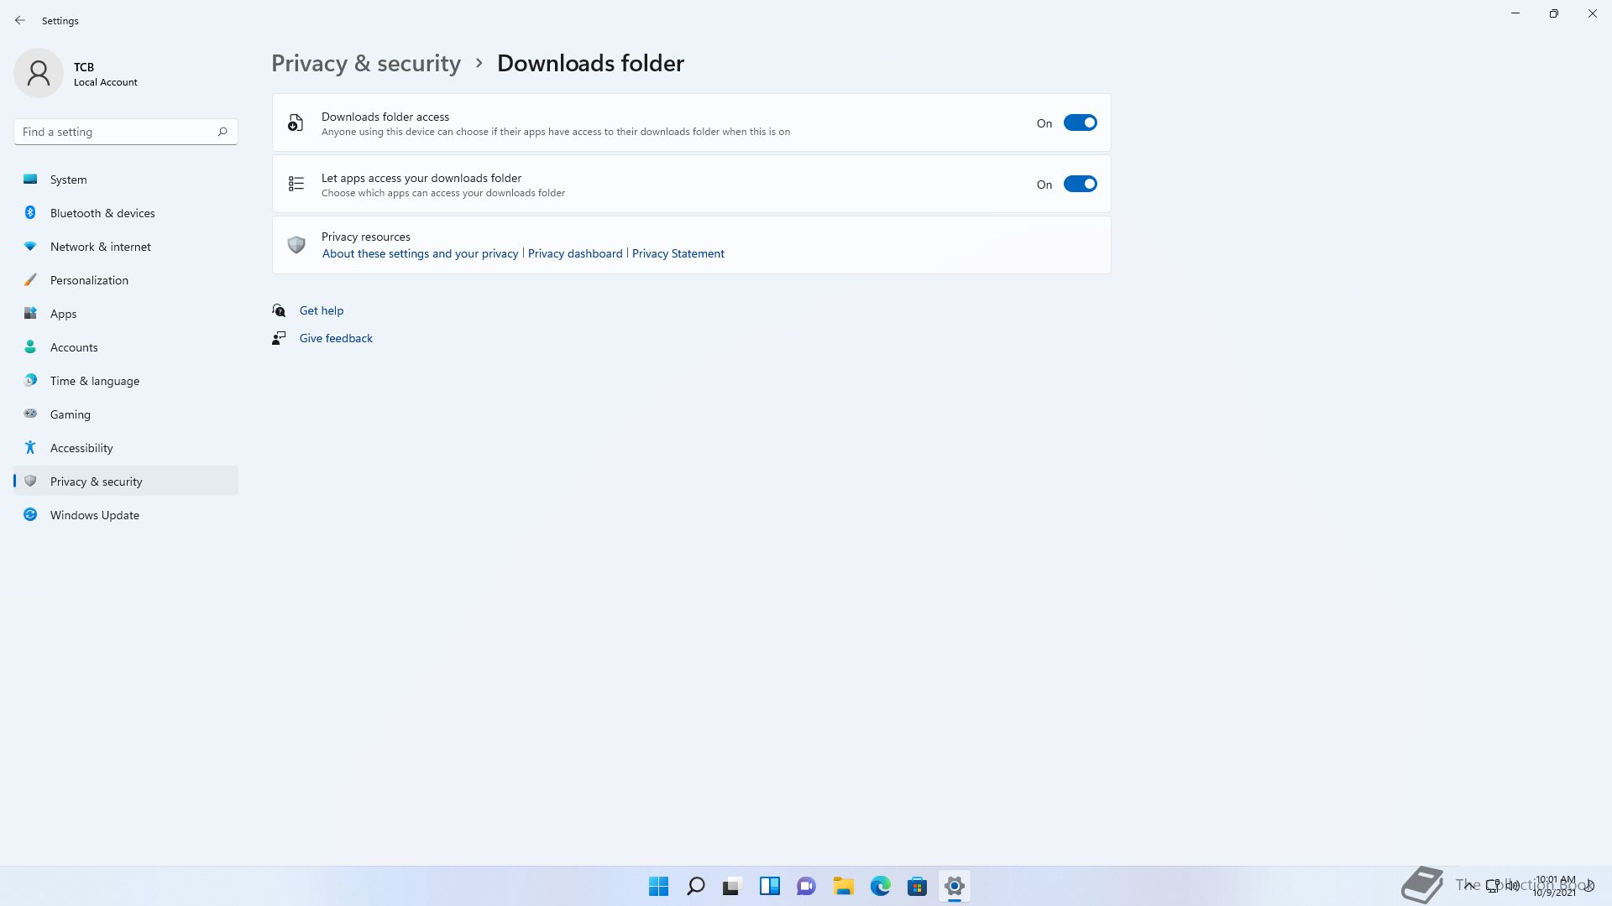
Task: Click Give feedback link
Action: (x=336, y=338)
